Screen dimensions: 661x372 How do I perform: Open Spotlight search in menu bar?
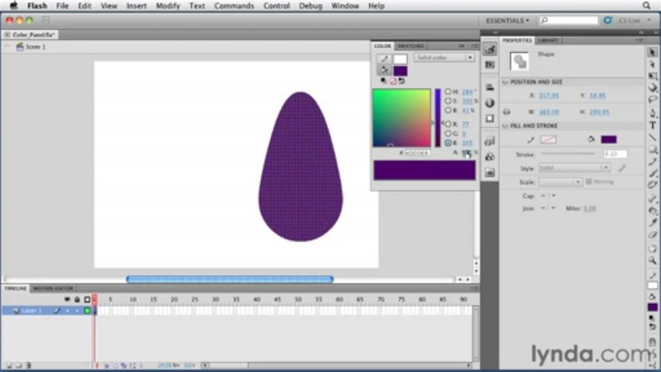[647, 6]
